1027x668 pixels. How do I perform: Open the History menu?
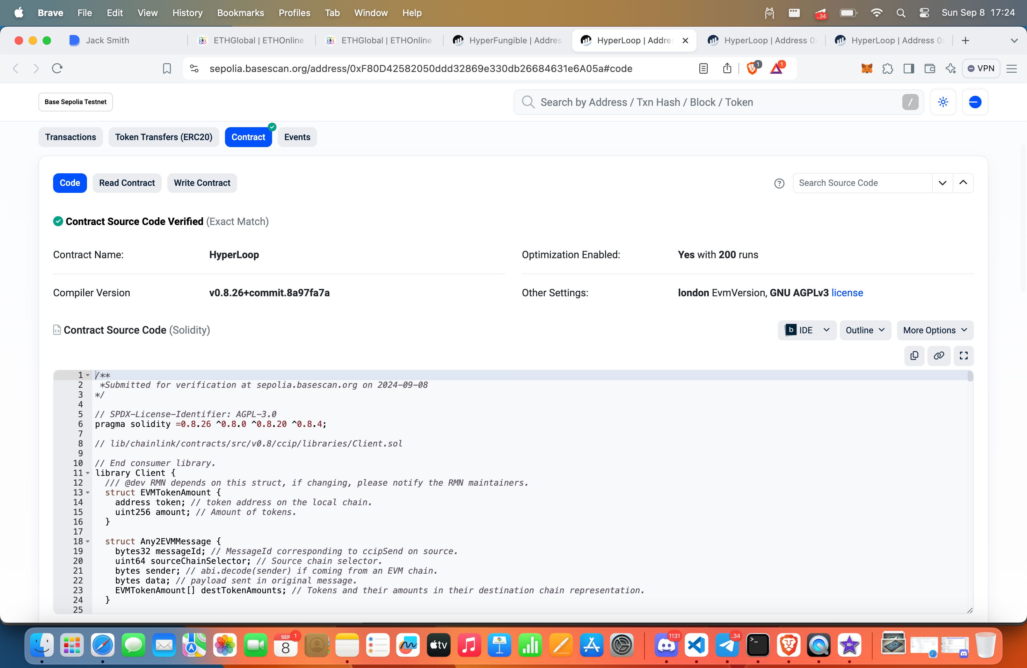click(187, 13)
